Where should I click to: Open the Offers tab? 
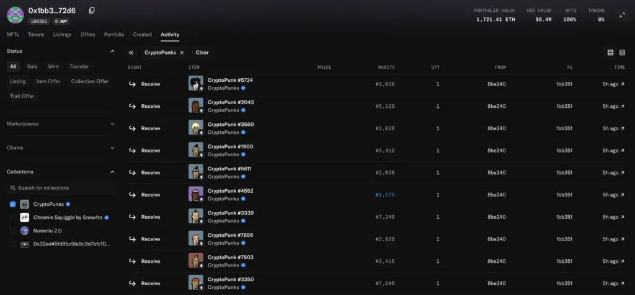pos(88,35)
